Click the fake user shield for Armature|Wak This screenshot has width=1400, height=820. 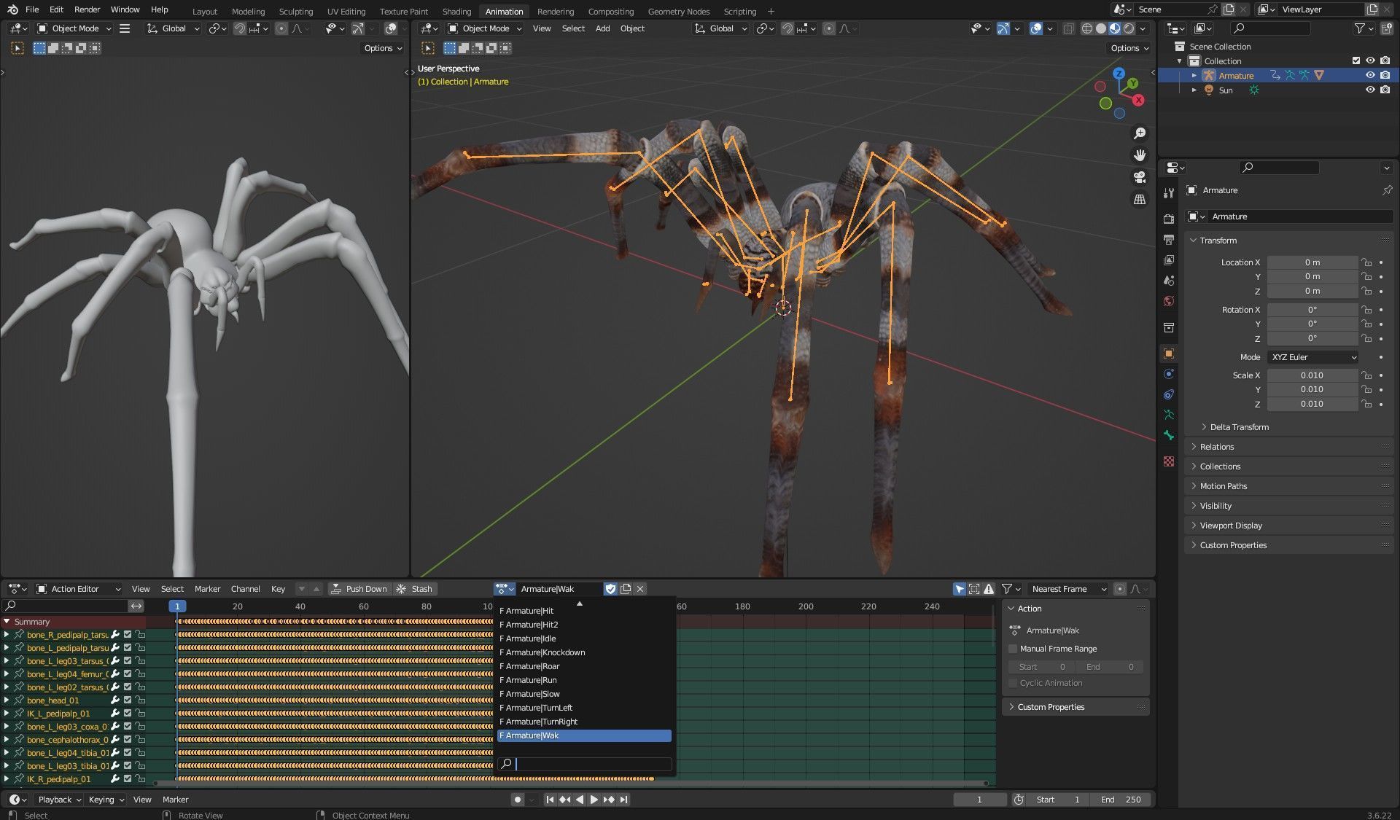coord(611,589)
